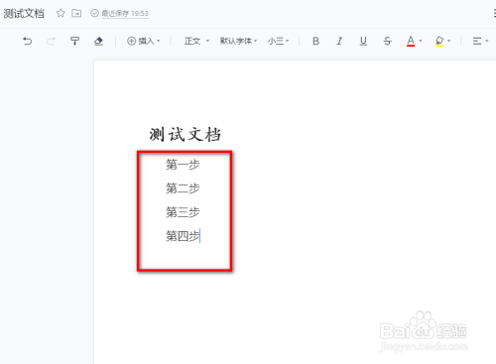Toggle bold formatting
This screenshot has width=496, height=364.
click(315, 41)
